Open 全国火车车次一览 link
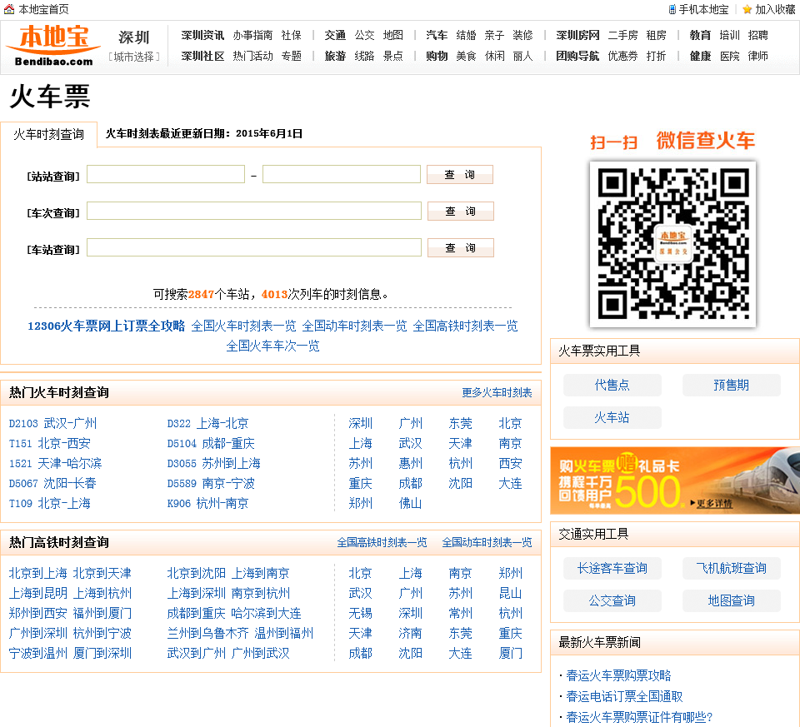 click(x=273, y=346)
